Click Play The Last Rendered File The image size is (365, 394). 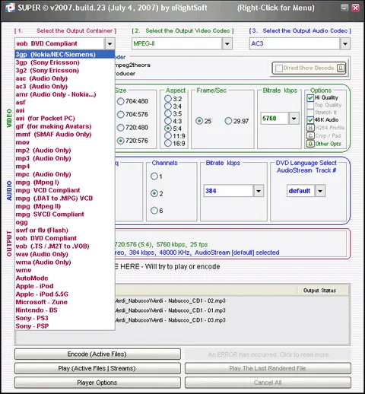point(268,368)
